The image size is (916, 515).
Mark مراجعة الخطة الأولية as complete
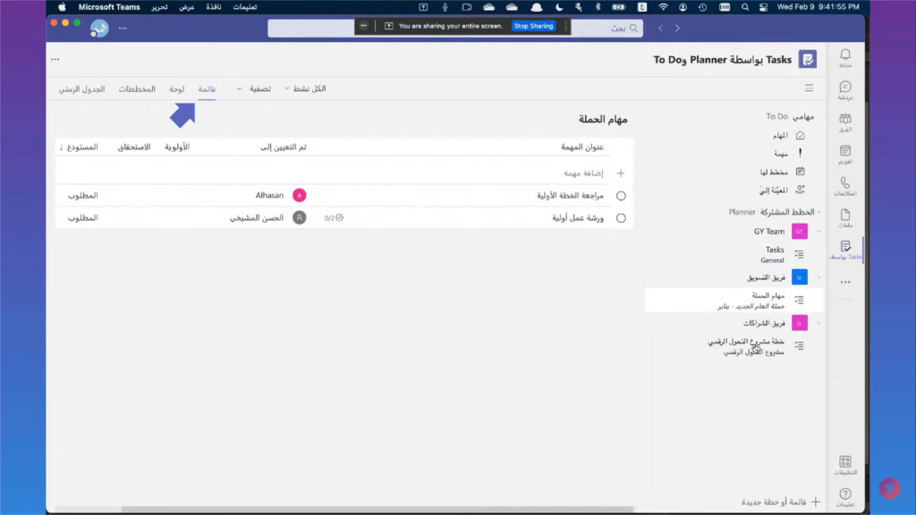click(x=621, y=196)
